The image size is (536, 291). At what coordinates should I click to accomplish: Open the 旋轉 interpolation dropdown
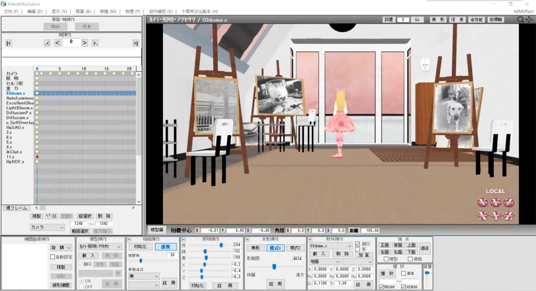coord(61,247)
